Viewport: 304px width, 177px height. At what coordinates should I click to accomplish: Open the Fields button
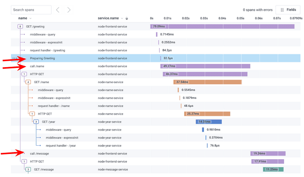coord(288,10)
